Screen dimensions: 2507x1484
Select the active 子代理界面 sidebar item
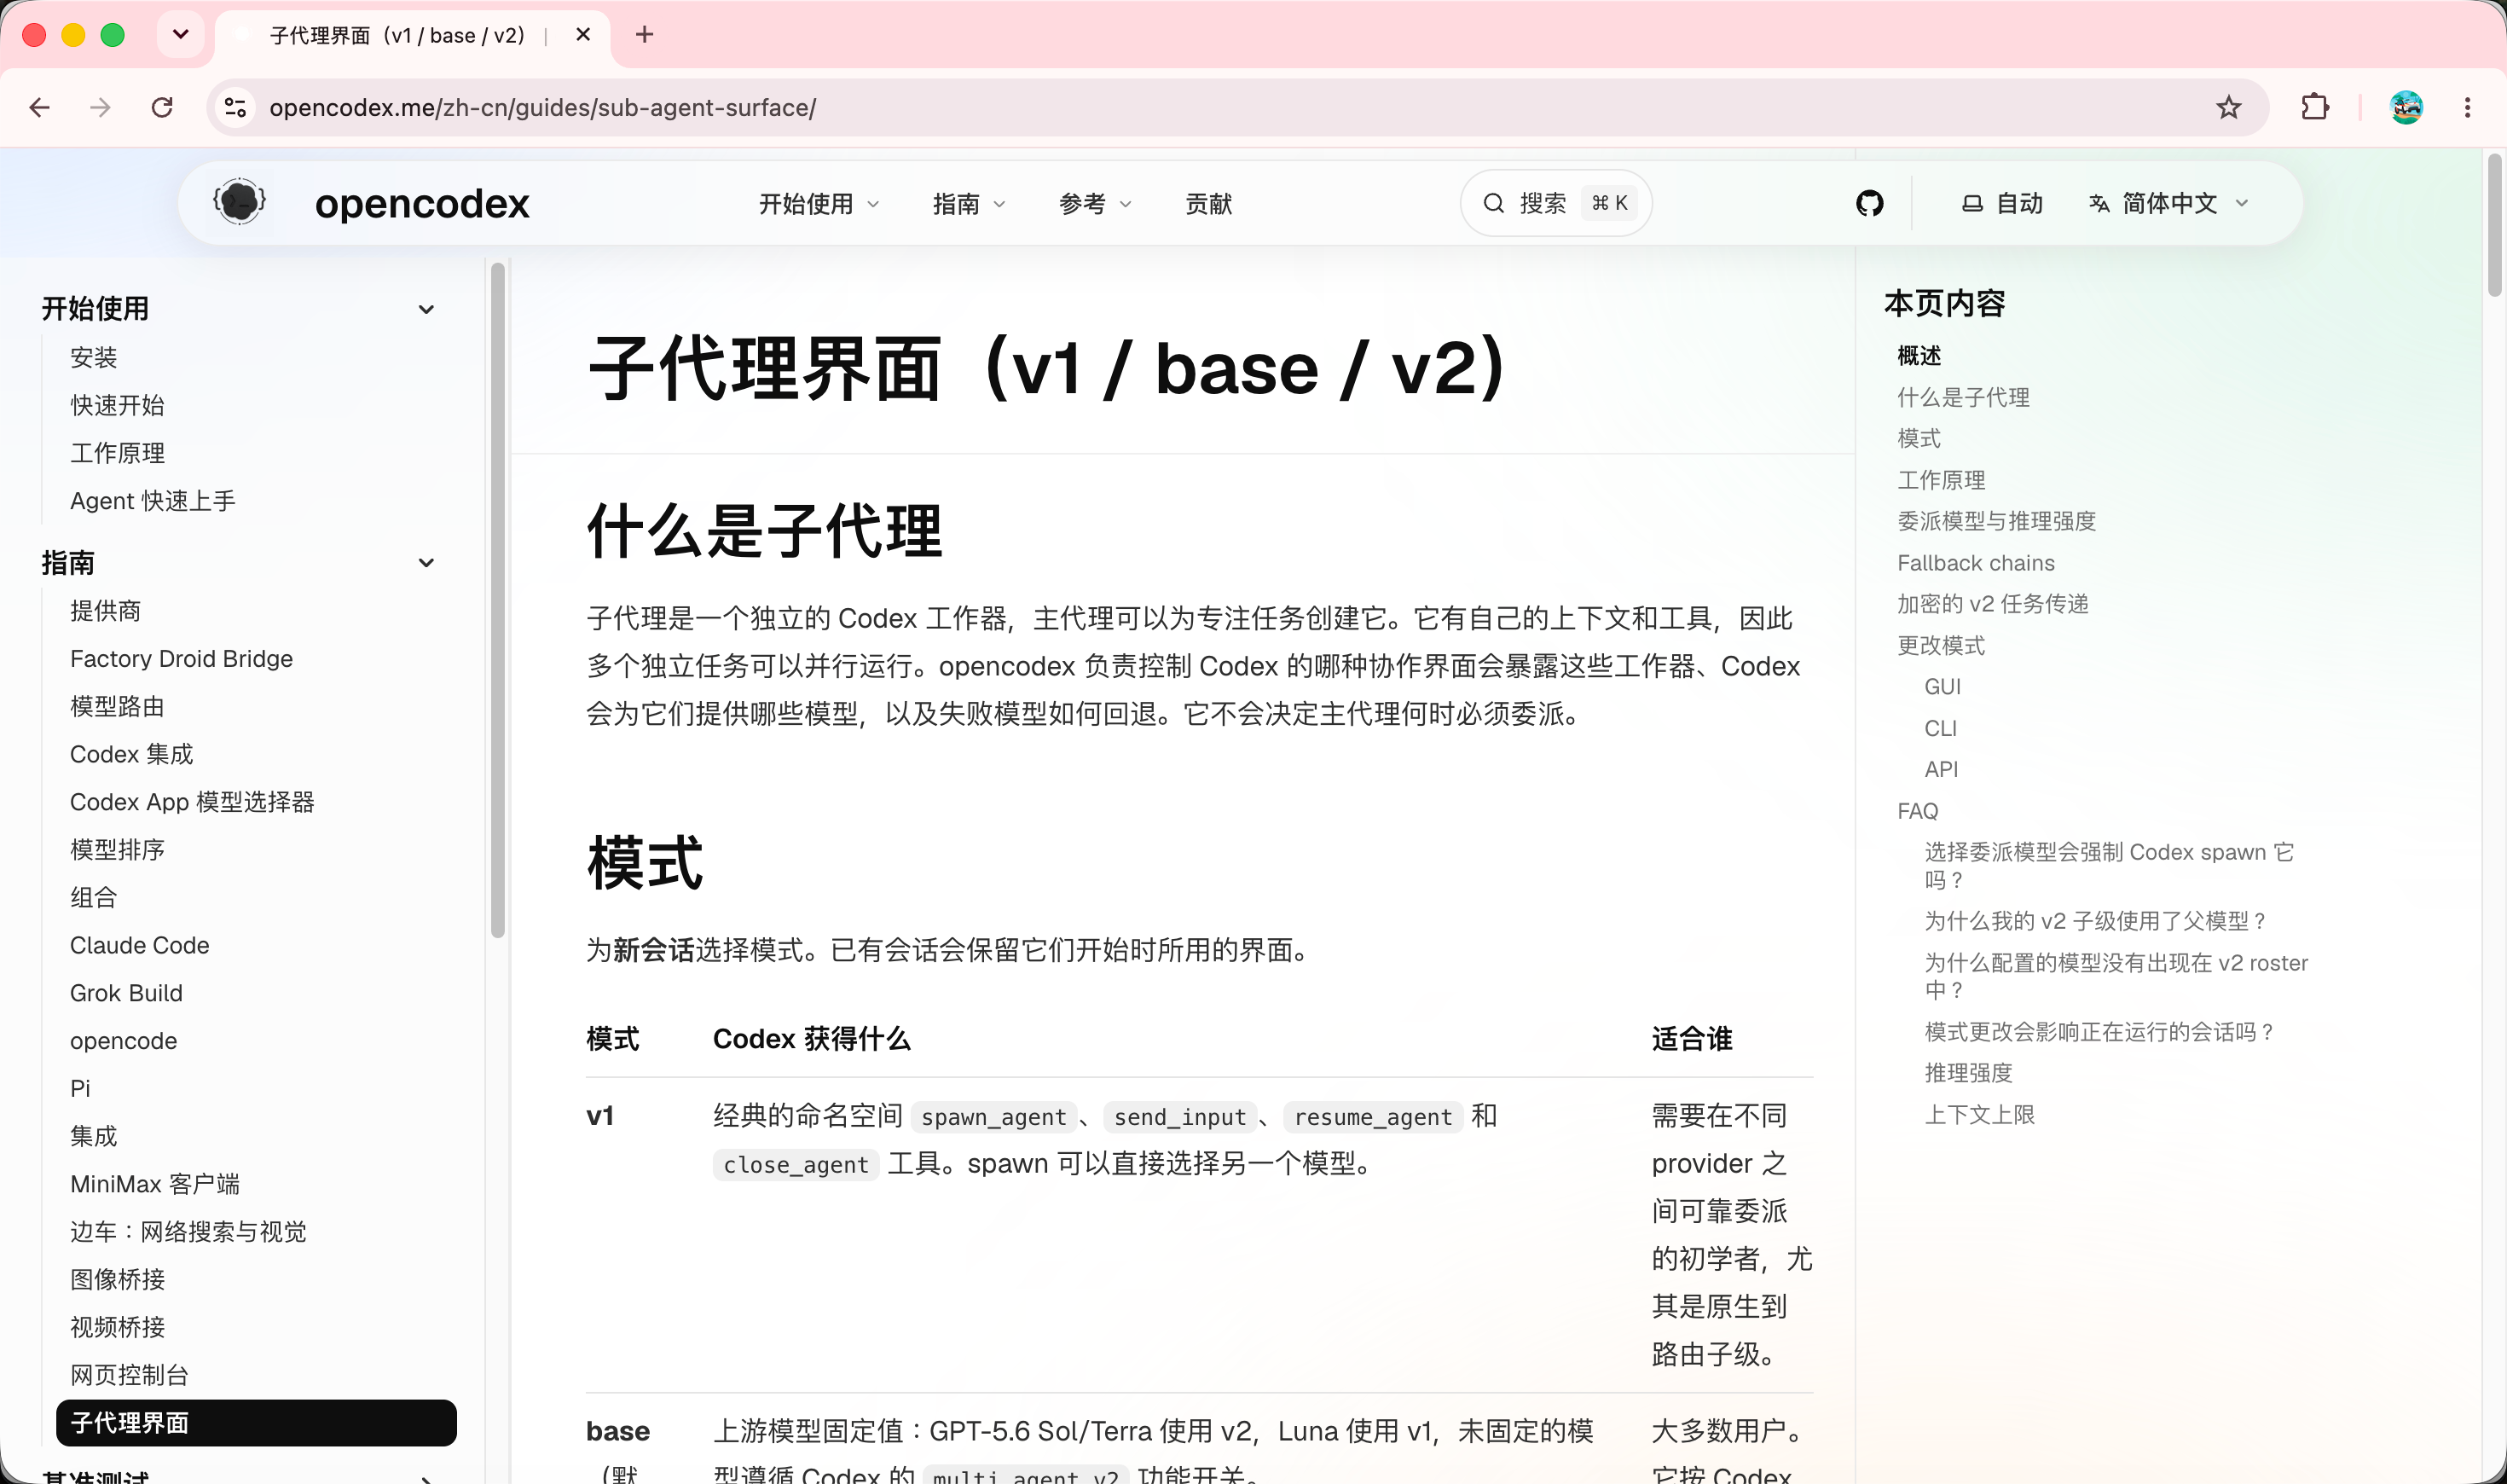pos(256,1423)
